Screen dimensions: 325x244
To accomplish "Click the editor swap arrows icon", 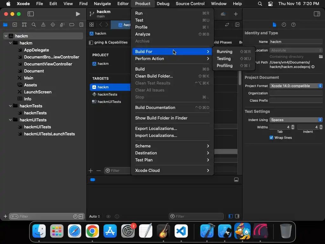I will click(x=227, y=25).
